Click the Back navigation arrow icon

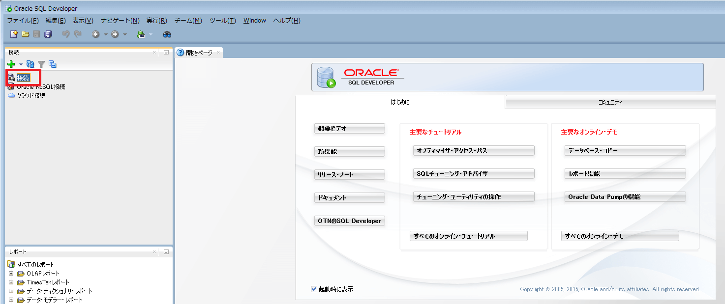point(96,34)
